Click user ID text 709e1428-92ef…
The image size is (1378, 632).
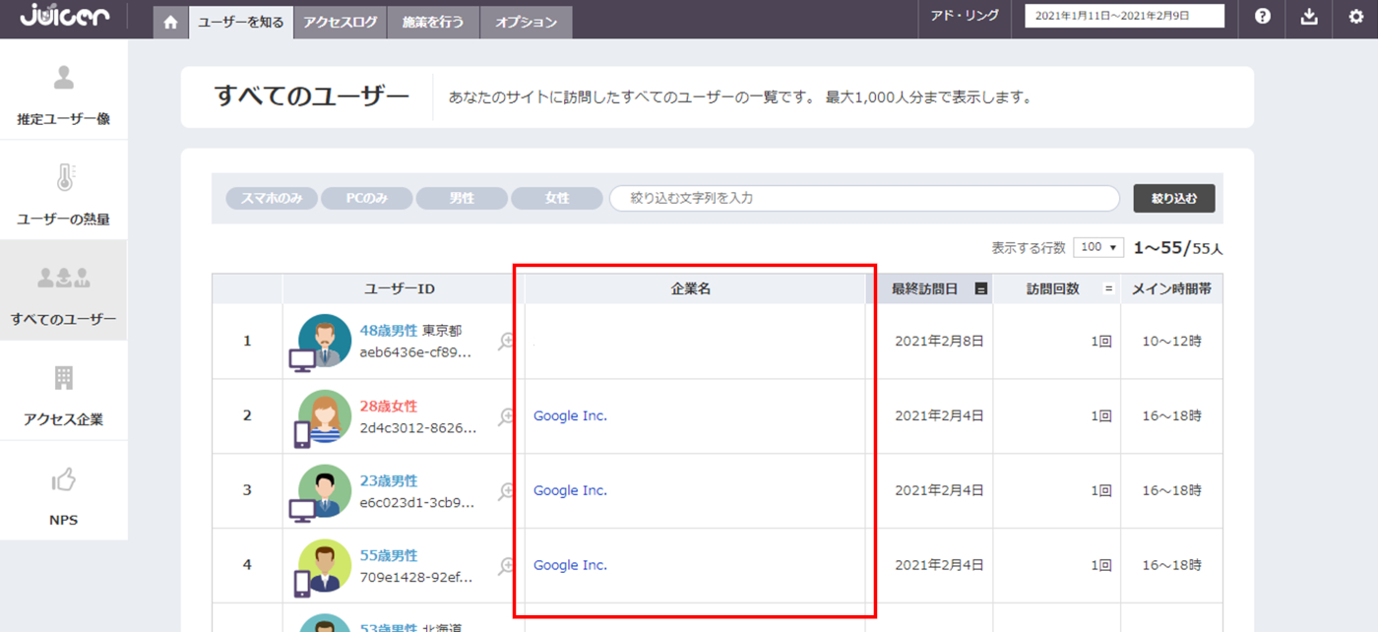pos(416,577)
